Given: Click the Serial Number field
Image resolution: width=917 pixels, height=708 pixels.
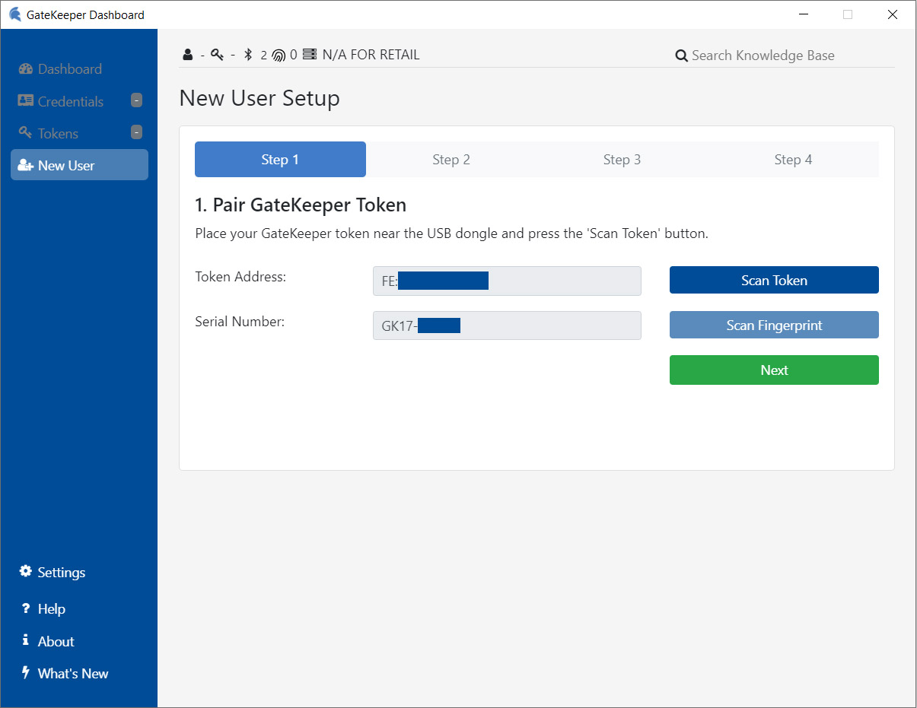Looking at the screenshot, I should tap(507, 325).
